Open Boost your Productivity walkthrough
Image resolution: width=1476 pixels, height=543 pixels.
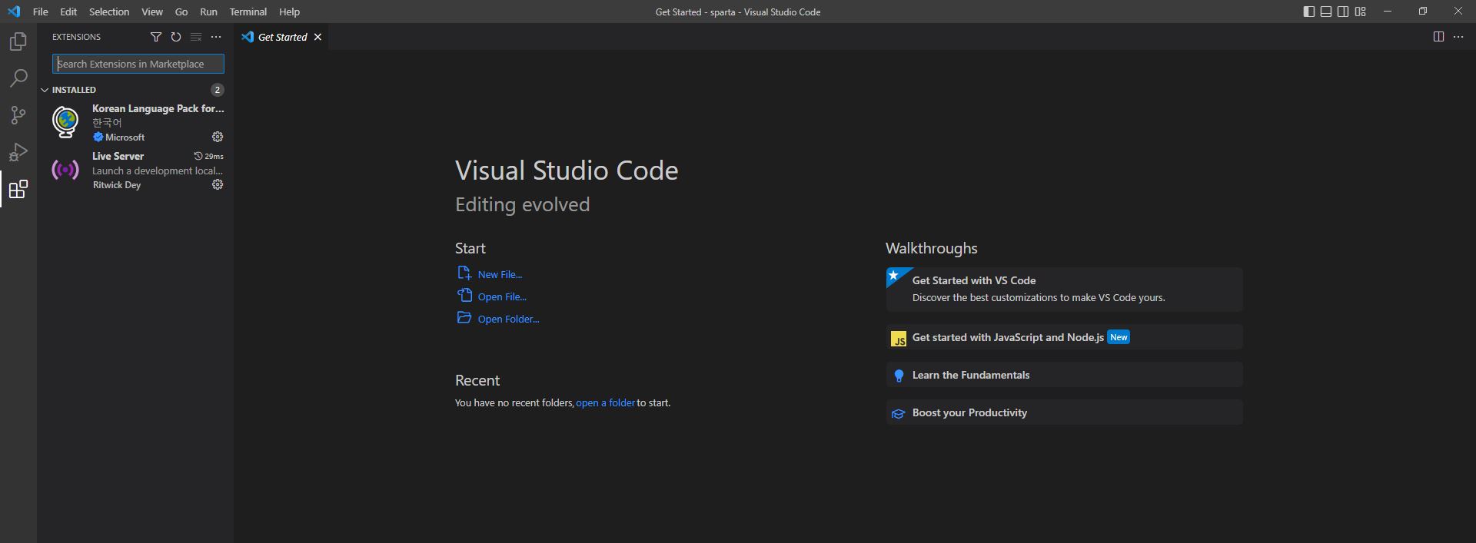tap(1064, 412)
